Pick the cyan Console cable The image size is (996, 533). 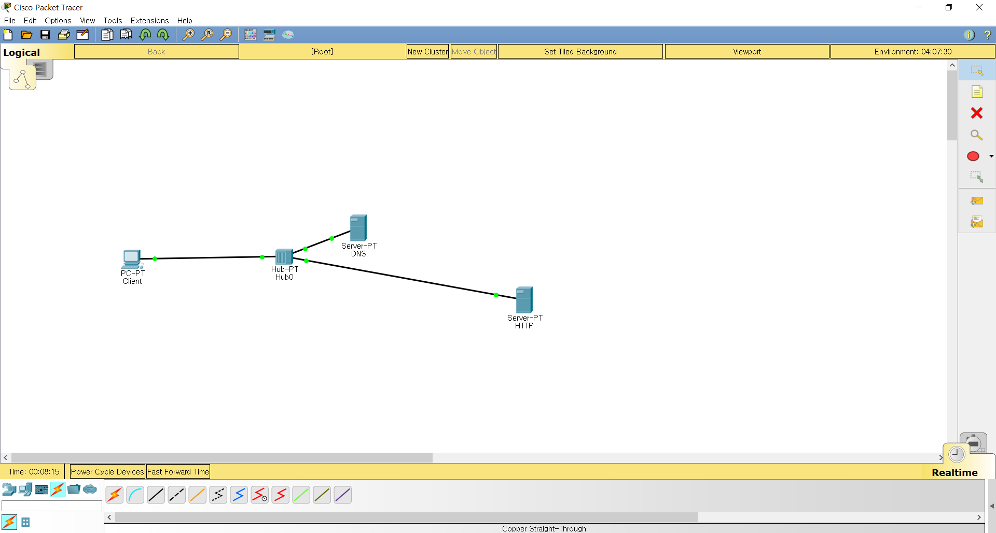[135, 495]
